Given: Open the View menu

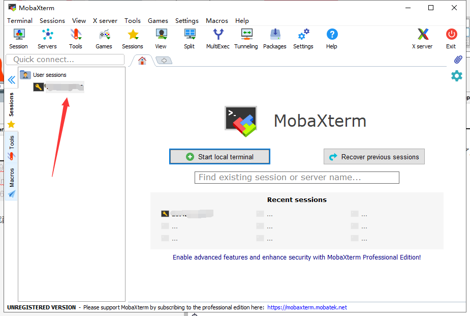Looking at the screenshot, I should [79, 21].
